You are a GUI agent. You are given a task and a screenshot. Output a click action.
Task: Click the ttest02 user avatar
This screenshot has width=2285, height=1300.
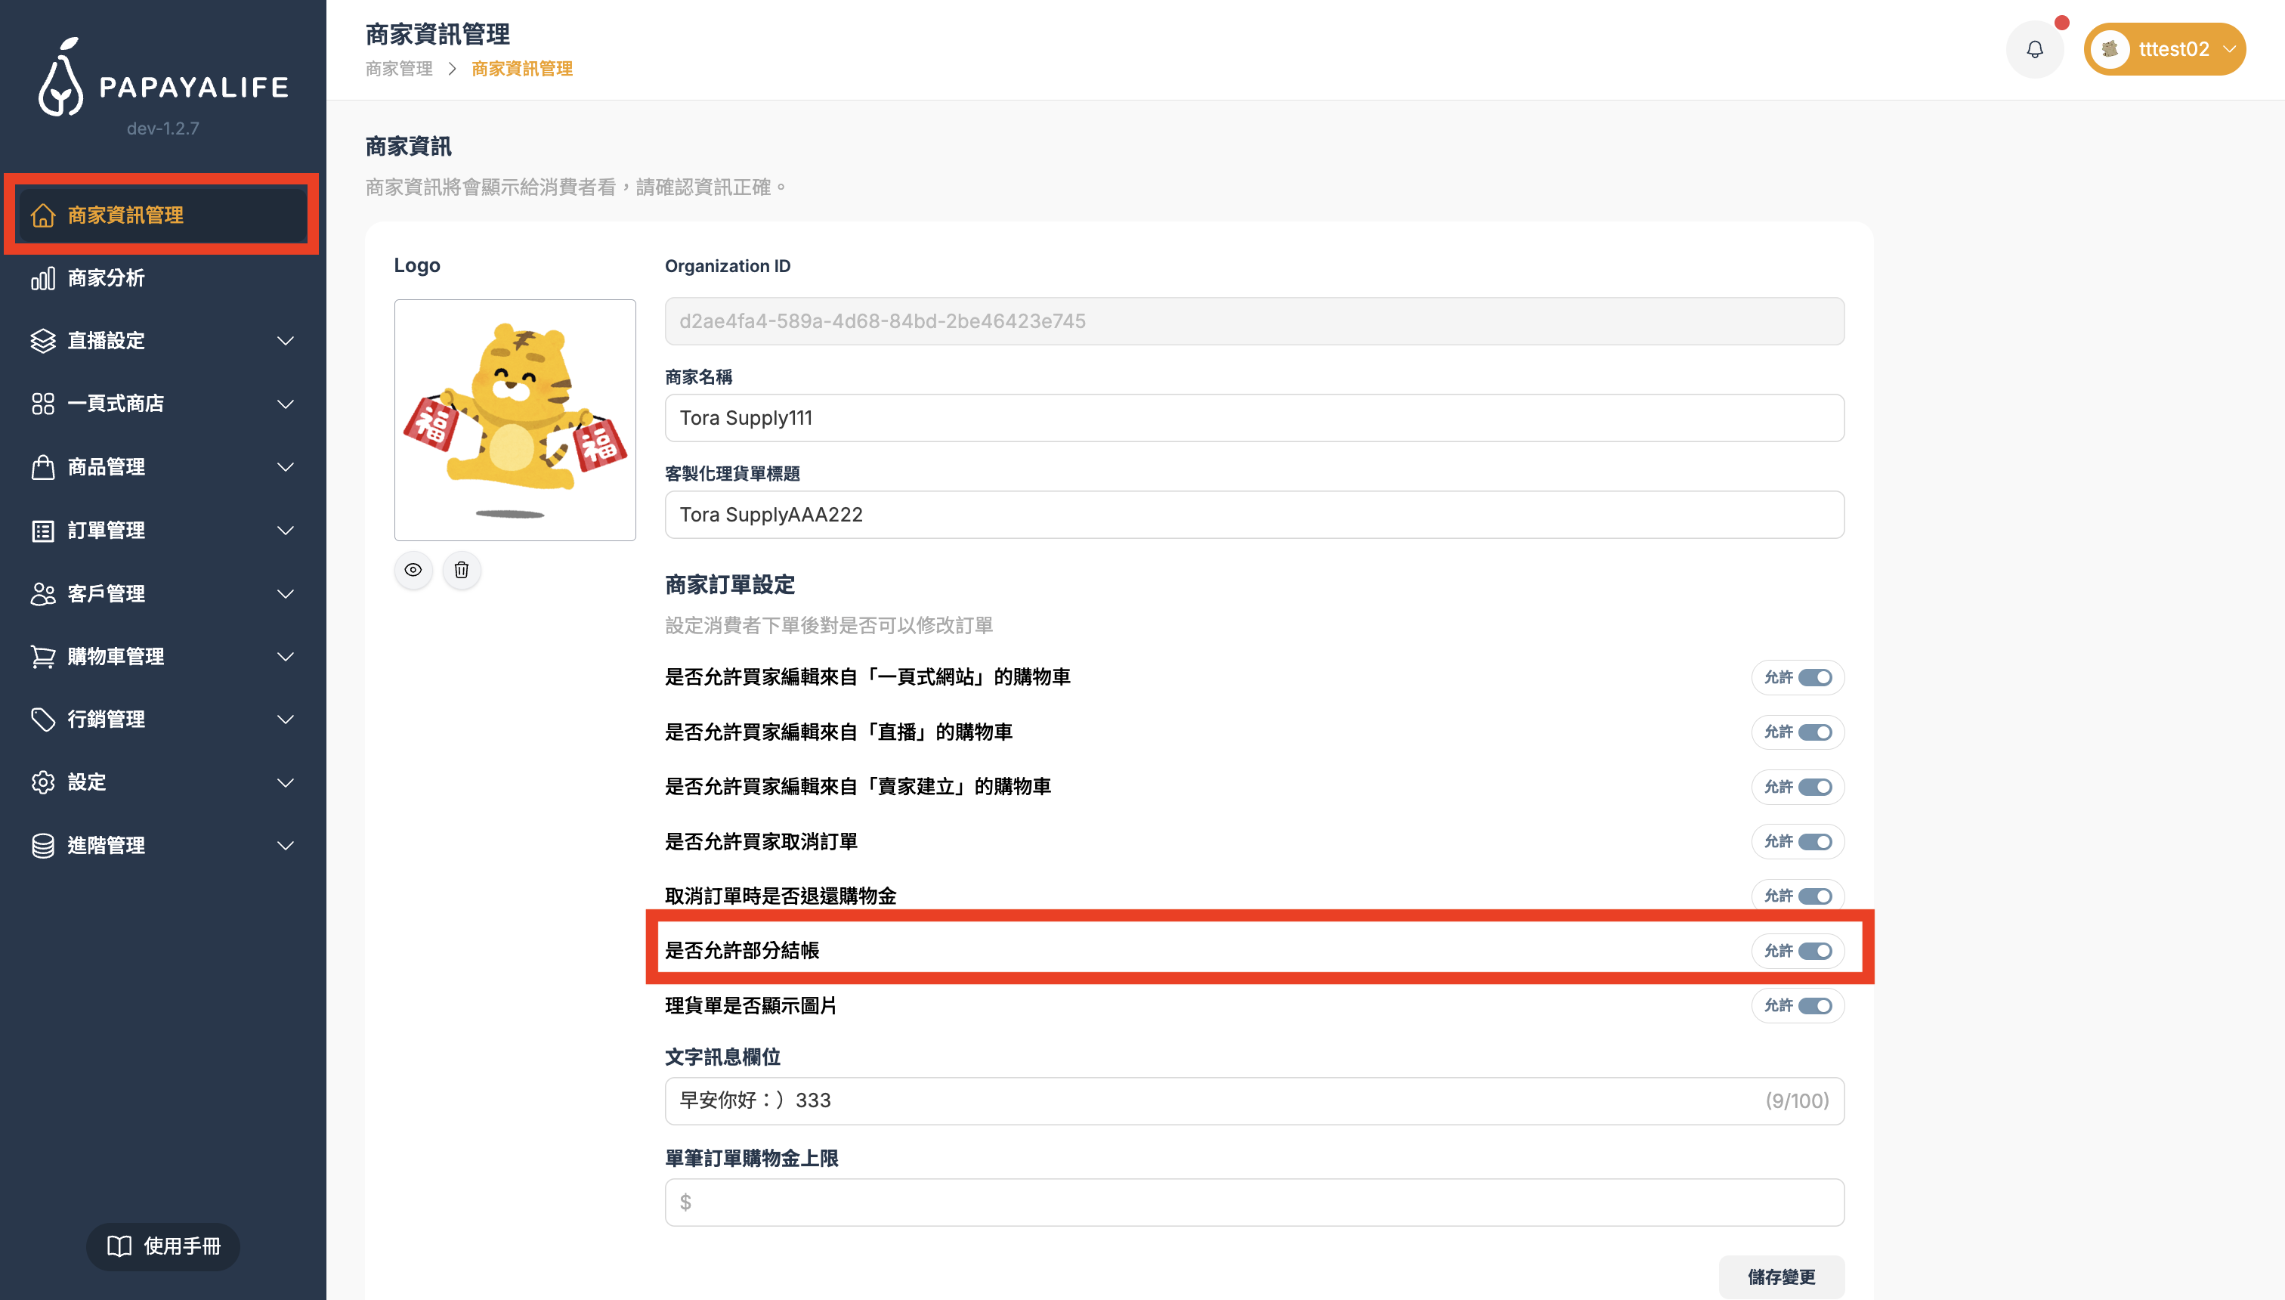2110,49
